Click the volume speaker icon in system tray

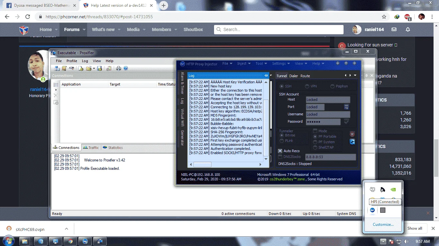[x=406, y=241]
